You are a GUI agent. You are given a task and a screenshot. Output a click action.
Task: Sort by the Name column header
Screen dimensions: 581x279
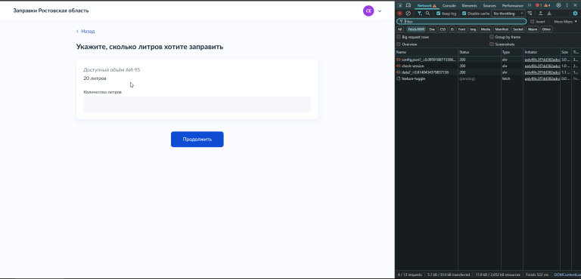(x=427, y=52)
